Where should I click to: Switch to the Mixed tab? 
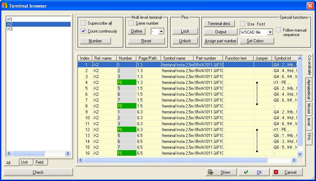(309, 108)
